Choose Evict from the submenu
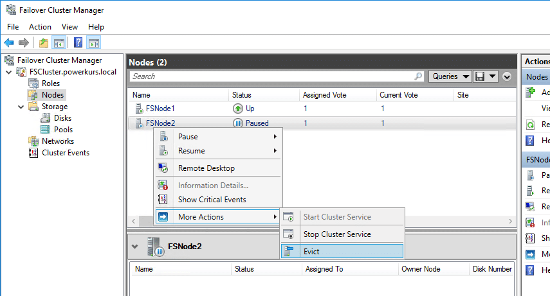 coord(342,251)
